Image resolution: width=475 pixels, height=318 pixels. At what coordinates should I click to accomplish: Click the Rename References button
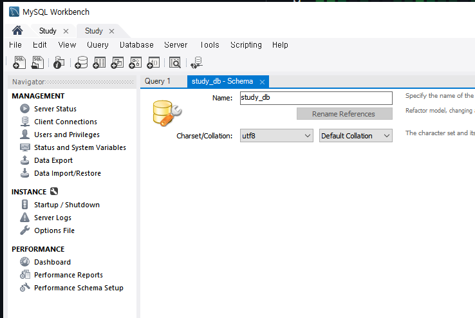point(344,114)
